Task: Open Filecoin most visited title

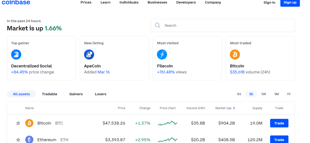Action: (x=165, y=66)
